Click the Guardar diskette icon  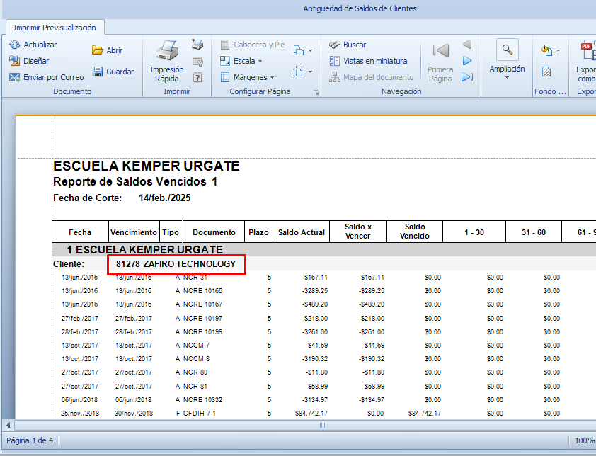(98, 72)
